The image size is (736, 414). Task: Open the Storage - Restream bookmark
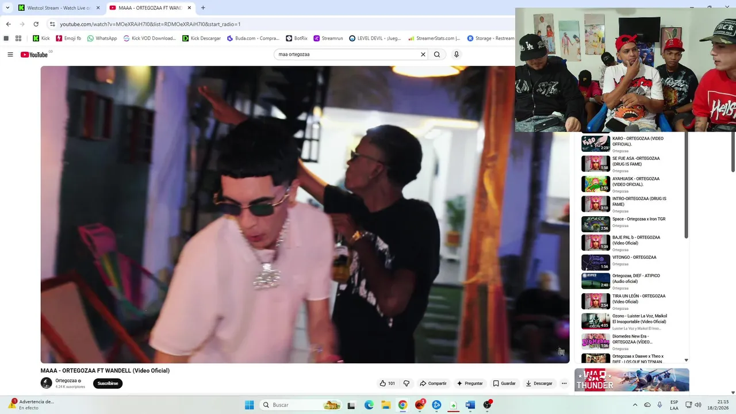490,39
